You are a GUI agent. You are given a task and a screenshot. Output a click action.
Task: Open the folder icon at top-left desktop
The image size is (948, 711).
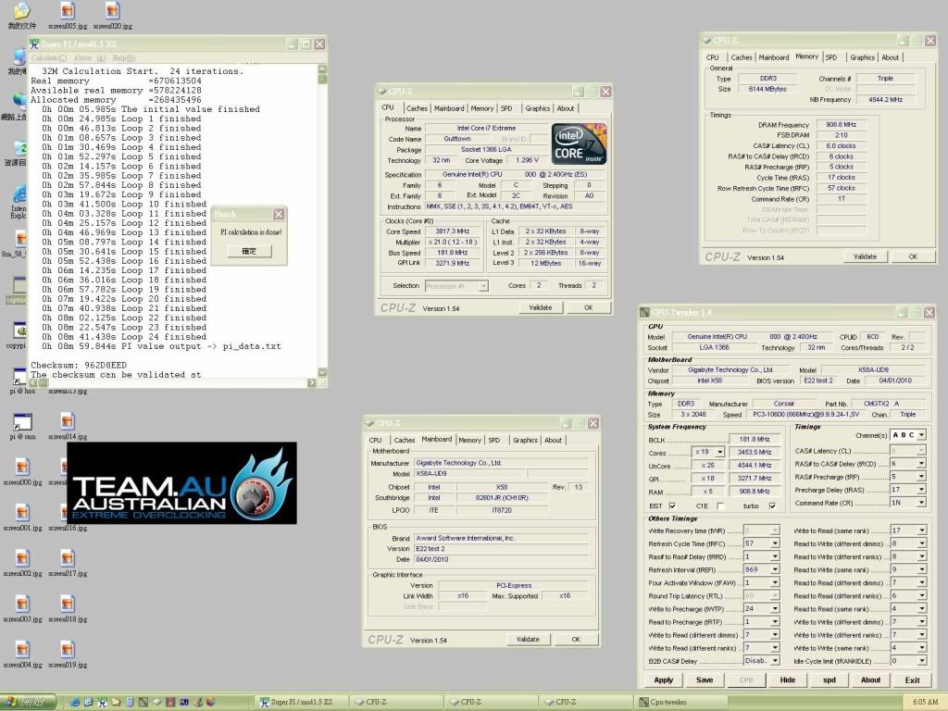point(22,15)
